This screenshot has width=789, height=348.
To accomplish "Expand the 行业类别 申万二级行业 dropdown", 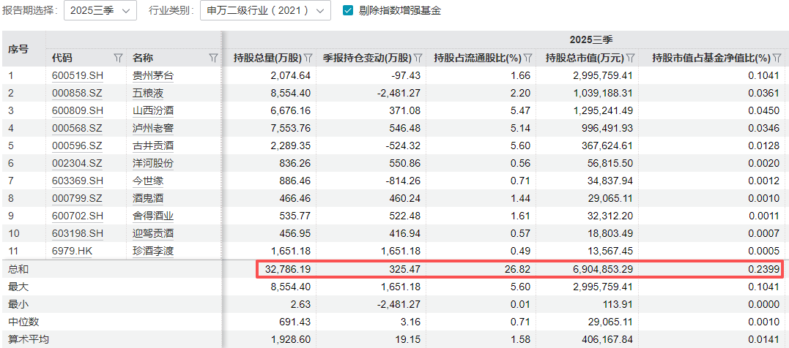I will click(265, 11).
